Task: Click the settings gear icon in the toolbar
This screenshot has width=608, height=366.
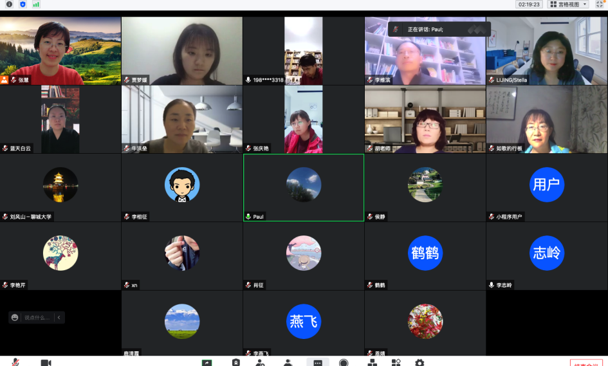Action: click(419, 363)
